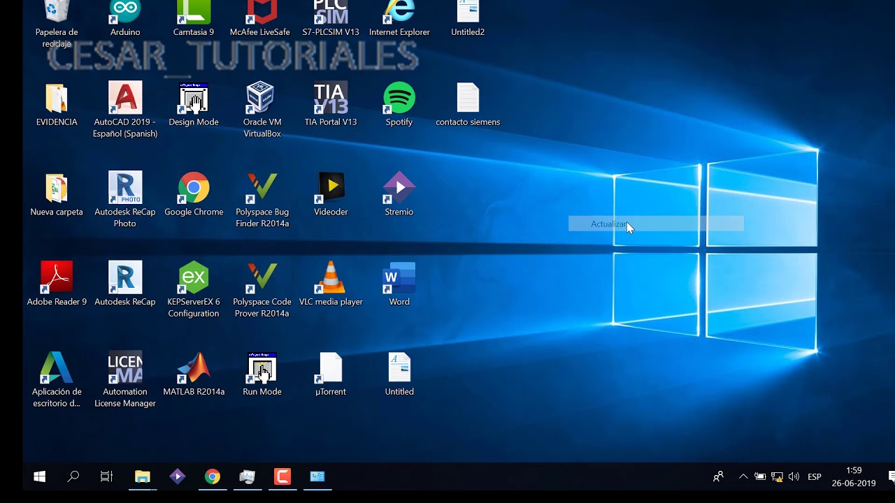Select the Camtasia 9 shortcut

click(x=194, y=19)
